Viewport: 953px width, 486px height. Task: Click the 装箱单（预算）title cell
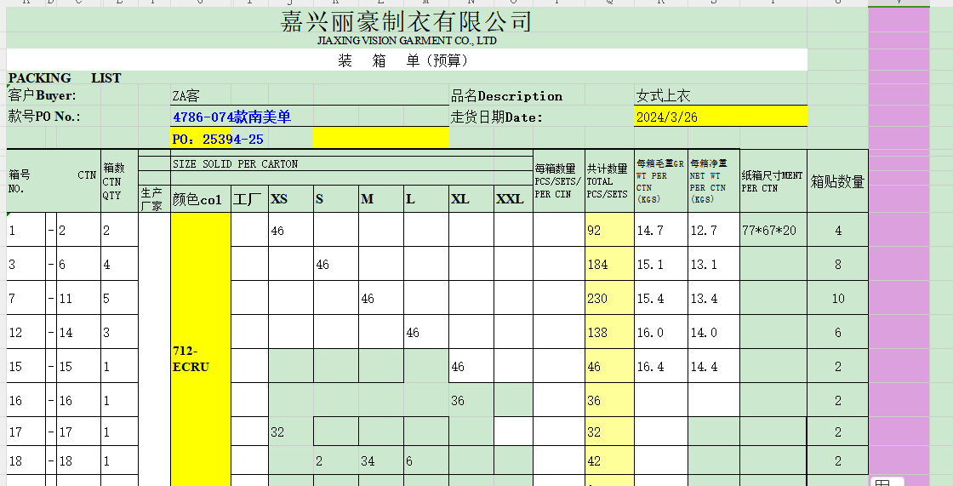(406, 60)
